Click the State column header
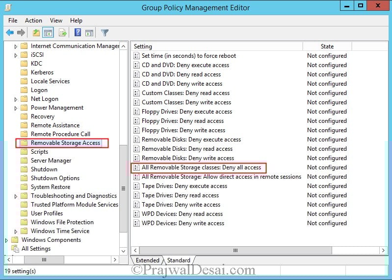 (327, 47)
